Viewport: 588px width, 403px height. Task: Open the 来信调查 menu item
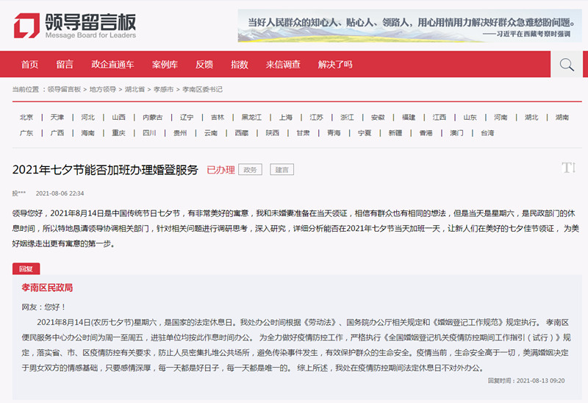click(283, 65)
